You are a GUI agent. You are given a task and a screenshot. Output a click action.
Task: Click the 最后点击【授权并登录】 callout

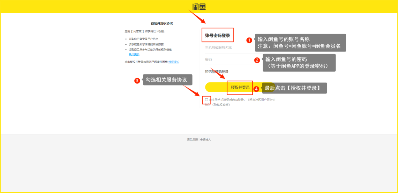292,88
